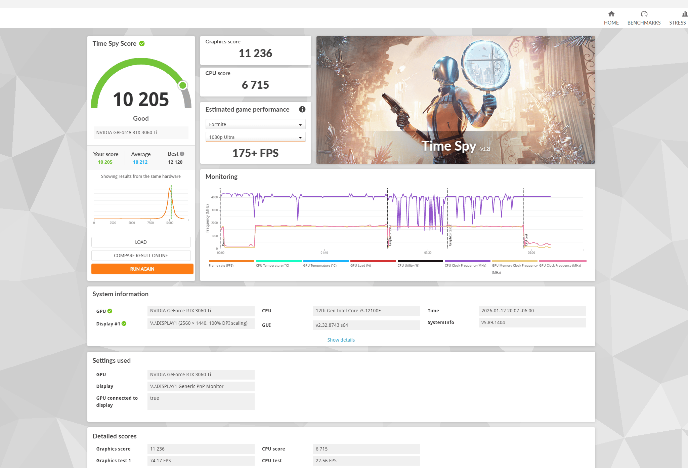This screenshot has width=688, height=468.
Task: Click the Time Spy benchmark artwork image
Action: (x=456, y=100)
